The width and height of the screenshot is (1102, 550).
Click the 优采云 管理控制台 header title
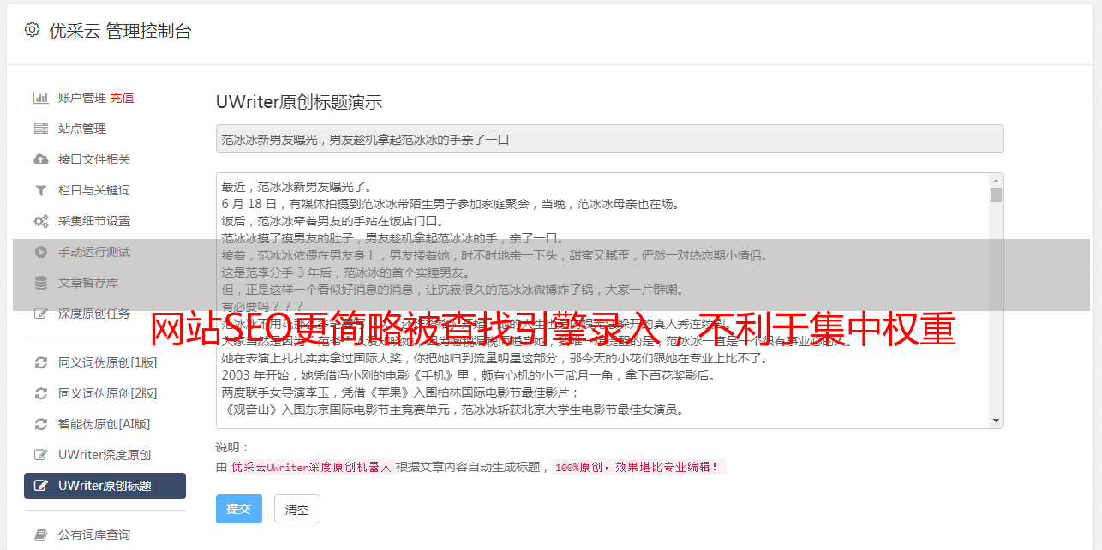pos(120,31)
